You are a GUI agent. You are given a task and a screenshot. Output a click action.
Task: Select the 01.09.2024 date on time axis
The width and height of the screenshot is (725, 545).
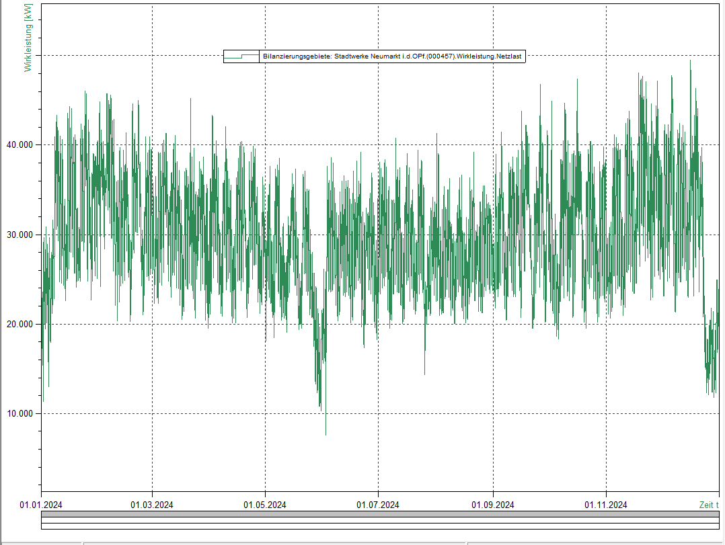point(493,505)
